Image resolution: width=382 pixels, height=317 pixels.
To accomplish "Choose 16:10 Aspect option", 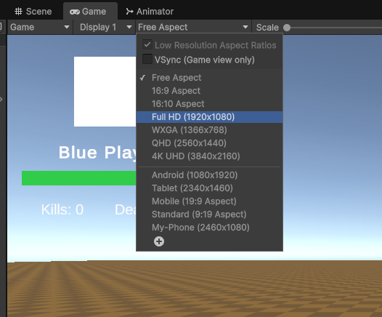I will click(209, 104).
